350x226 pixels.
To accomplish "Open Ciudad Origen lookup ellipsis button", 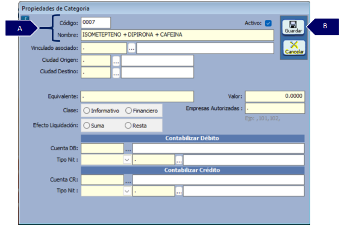I will (x=116, y=61).
